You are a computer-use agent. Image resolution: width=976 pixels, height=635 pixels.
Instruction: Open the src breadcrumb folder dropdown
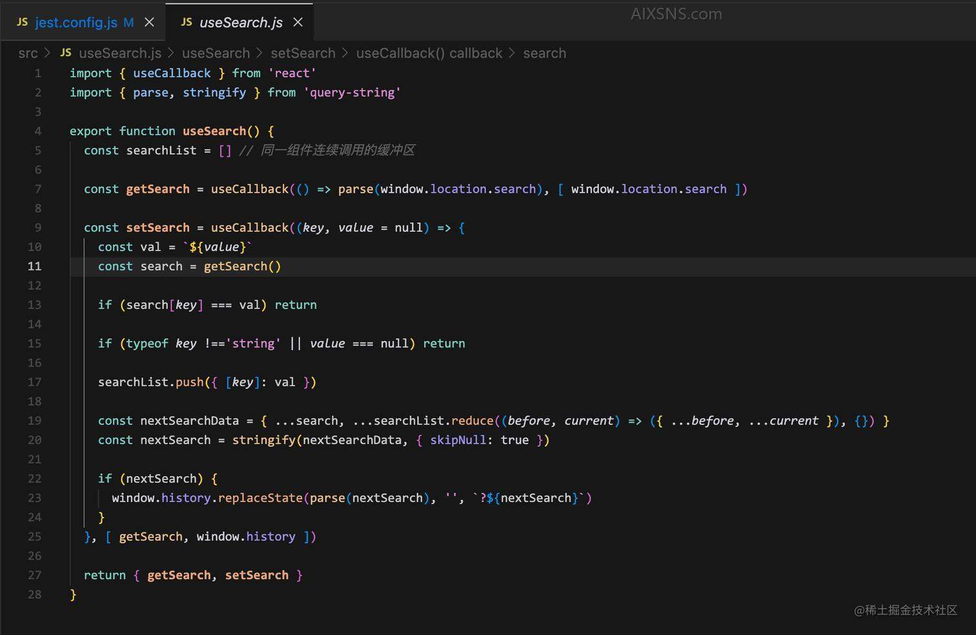click(28, 54)
